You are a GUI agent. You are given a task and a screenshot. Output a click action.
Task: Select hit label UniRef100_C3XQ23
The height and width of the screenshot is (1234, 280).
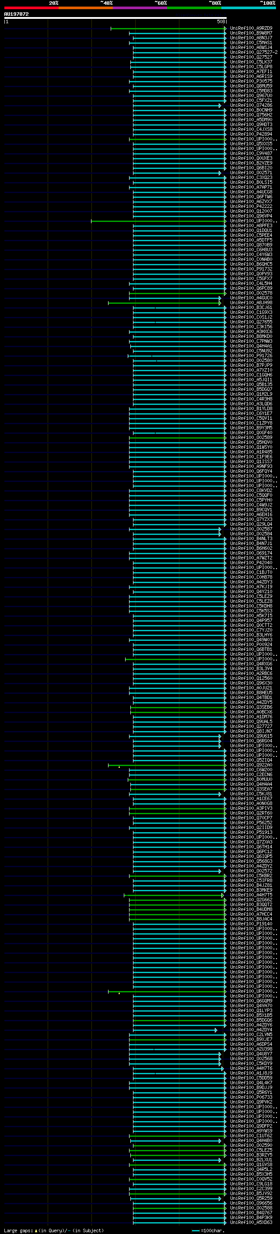[x=251, y=177]
